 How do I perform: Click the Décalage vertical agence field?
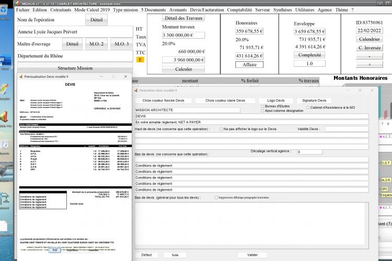309,152
